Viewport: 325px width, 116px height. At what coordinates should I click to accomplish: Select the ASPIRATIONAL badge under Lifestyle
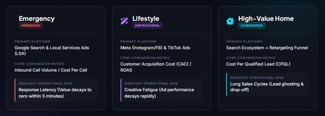(147, 25)
